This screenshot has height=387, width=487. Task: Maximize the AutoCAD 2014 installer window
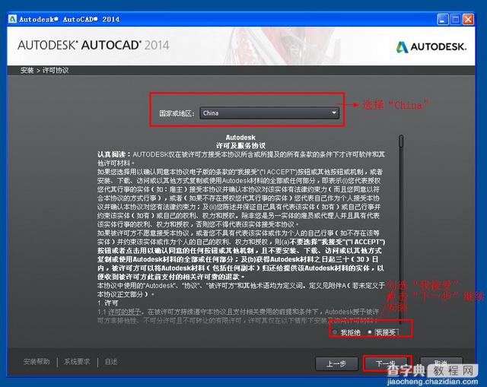pyautogui.click(x=455, y=20)
